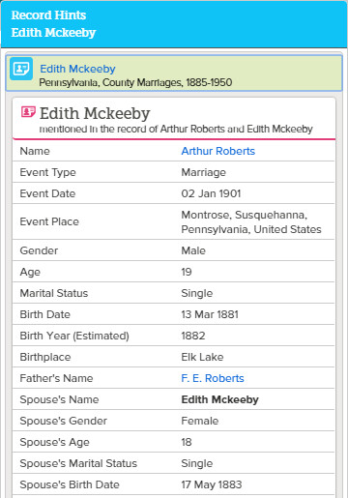
Task: Click the Edith Mckeeby record heading
Action: coord(95,113)
